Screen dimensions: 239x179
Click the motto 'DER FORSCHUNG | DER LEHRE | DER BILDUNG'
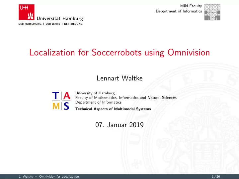pos(50,24)
